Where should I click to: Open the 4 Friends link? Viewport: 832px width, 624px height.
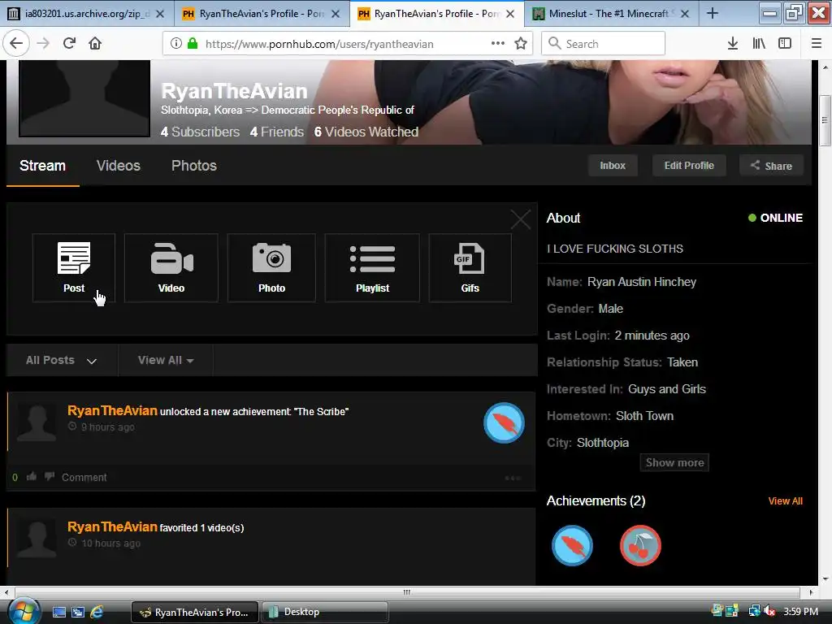276,132
